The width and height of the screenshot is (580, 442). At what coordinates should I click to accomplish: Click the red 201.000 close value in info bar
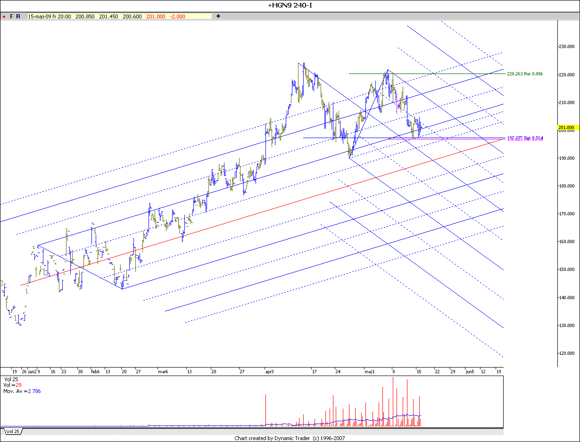pos(156,16)
